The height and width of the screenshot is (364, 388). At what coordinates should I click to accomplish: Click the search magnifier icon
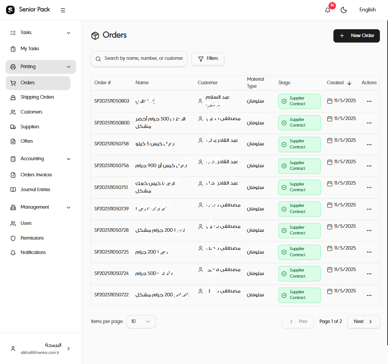click(x=98, y=58)
